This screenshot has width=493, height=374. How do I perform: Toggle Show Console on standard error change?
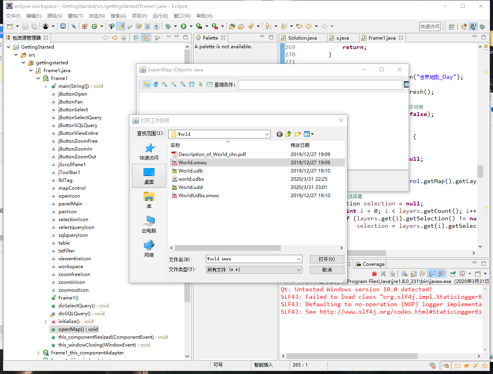(x=441, y=274)
